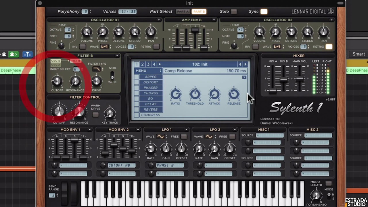Open the CHORUS effect tab
Viewport: 368px width, 207px height.
coord(151,93)
